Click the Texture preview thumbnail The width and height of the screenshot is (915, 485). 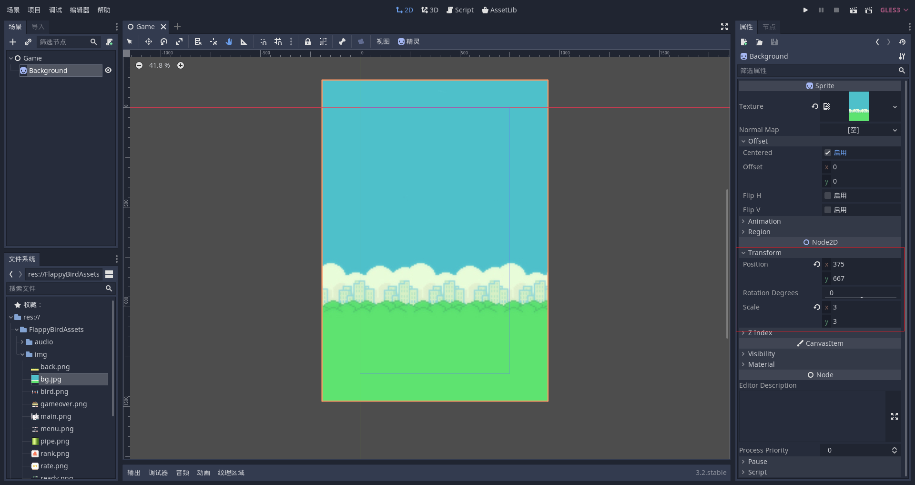click(x=859, y=106)
